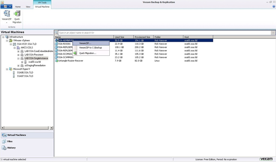This screenshot has width=276, height=162.
Task: Select the SSA-SCVMM001 VM row
Action: (134, 57)
